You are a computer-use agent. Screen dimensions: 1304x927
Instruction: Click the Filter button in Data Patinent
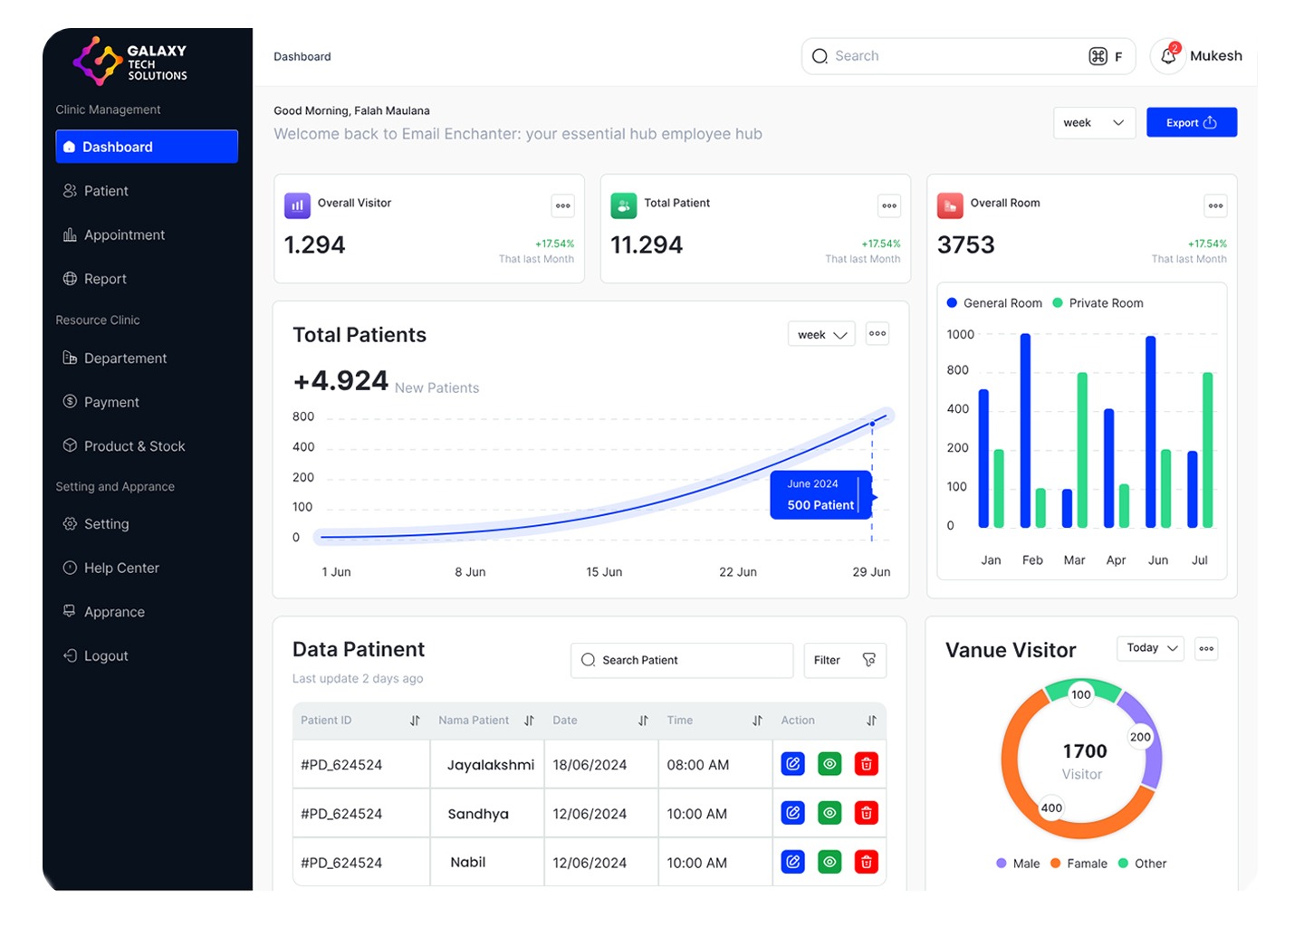coord(844,661)
